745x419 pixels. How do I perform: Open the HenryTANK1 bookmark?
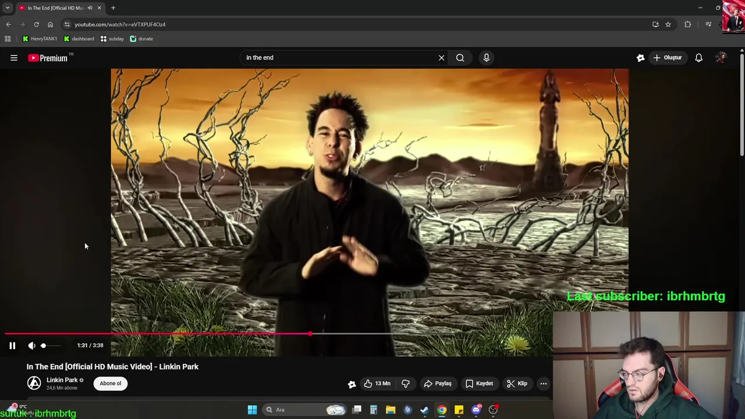(40, 39)
